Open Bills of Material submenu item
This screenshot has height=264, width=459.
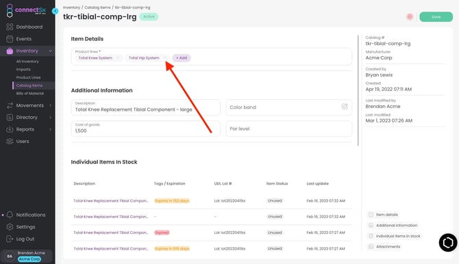30,93
